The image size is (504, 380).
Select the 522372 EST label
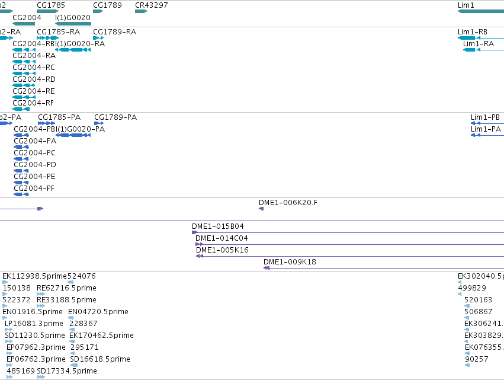(x=17, y=300)
